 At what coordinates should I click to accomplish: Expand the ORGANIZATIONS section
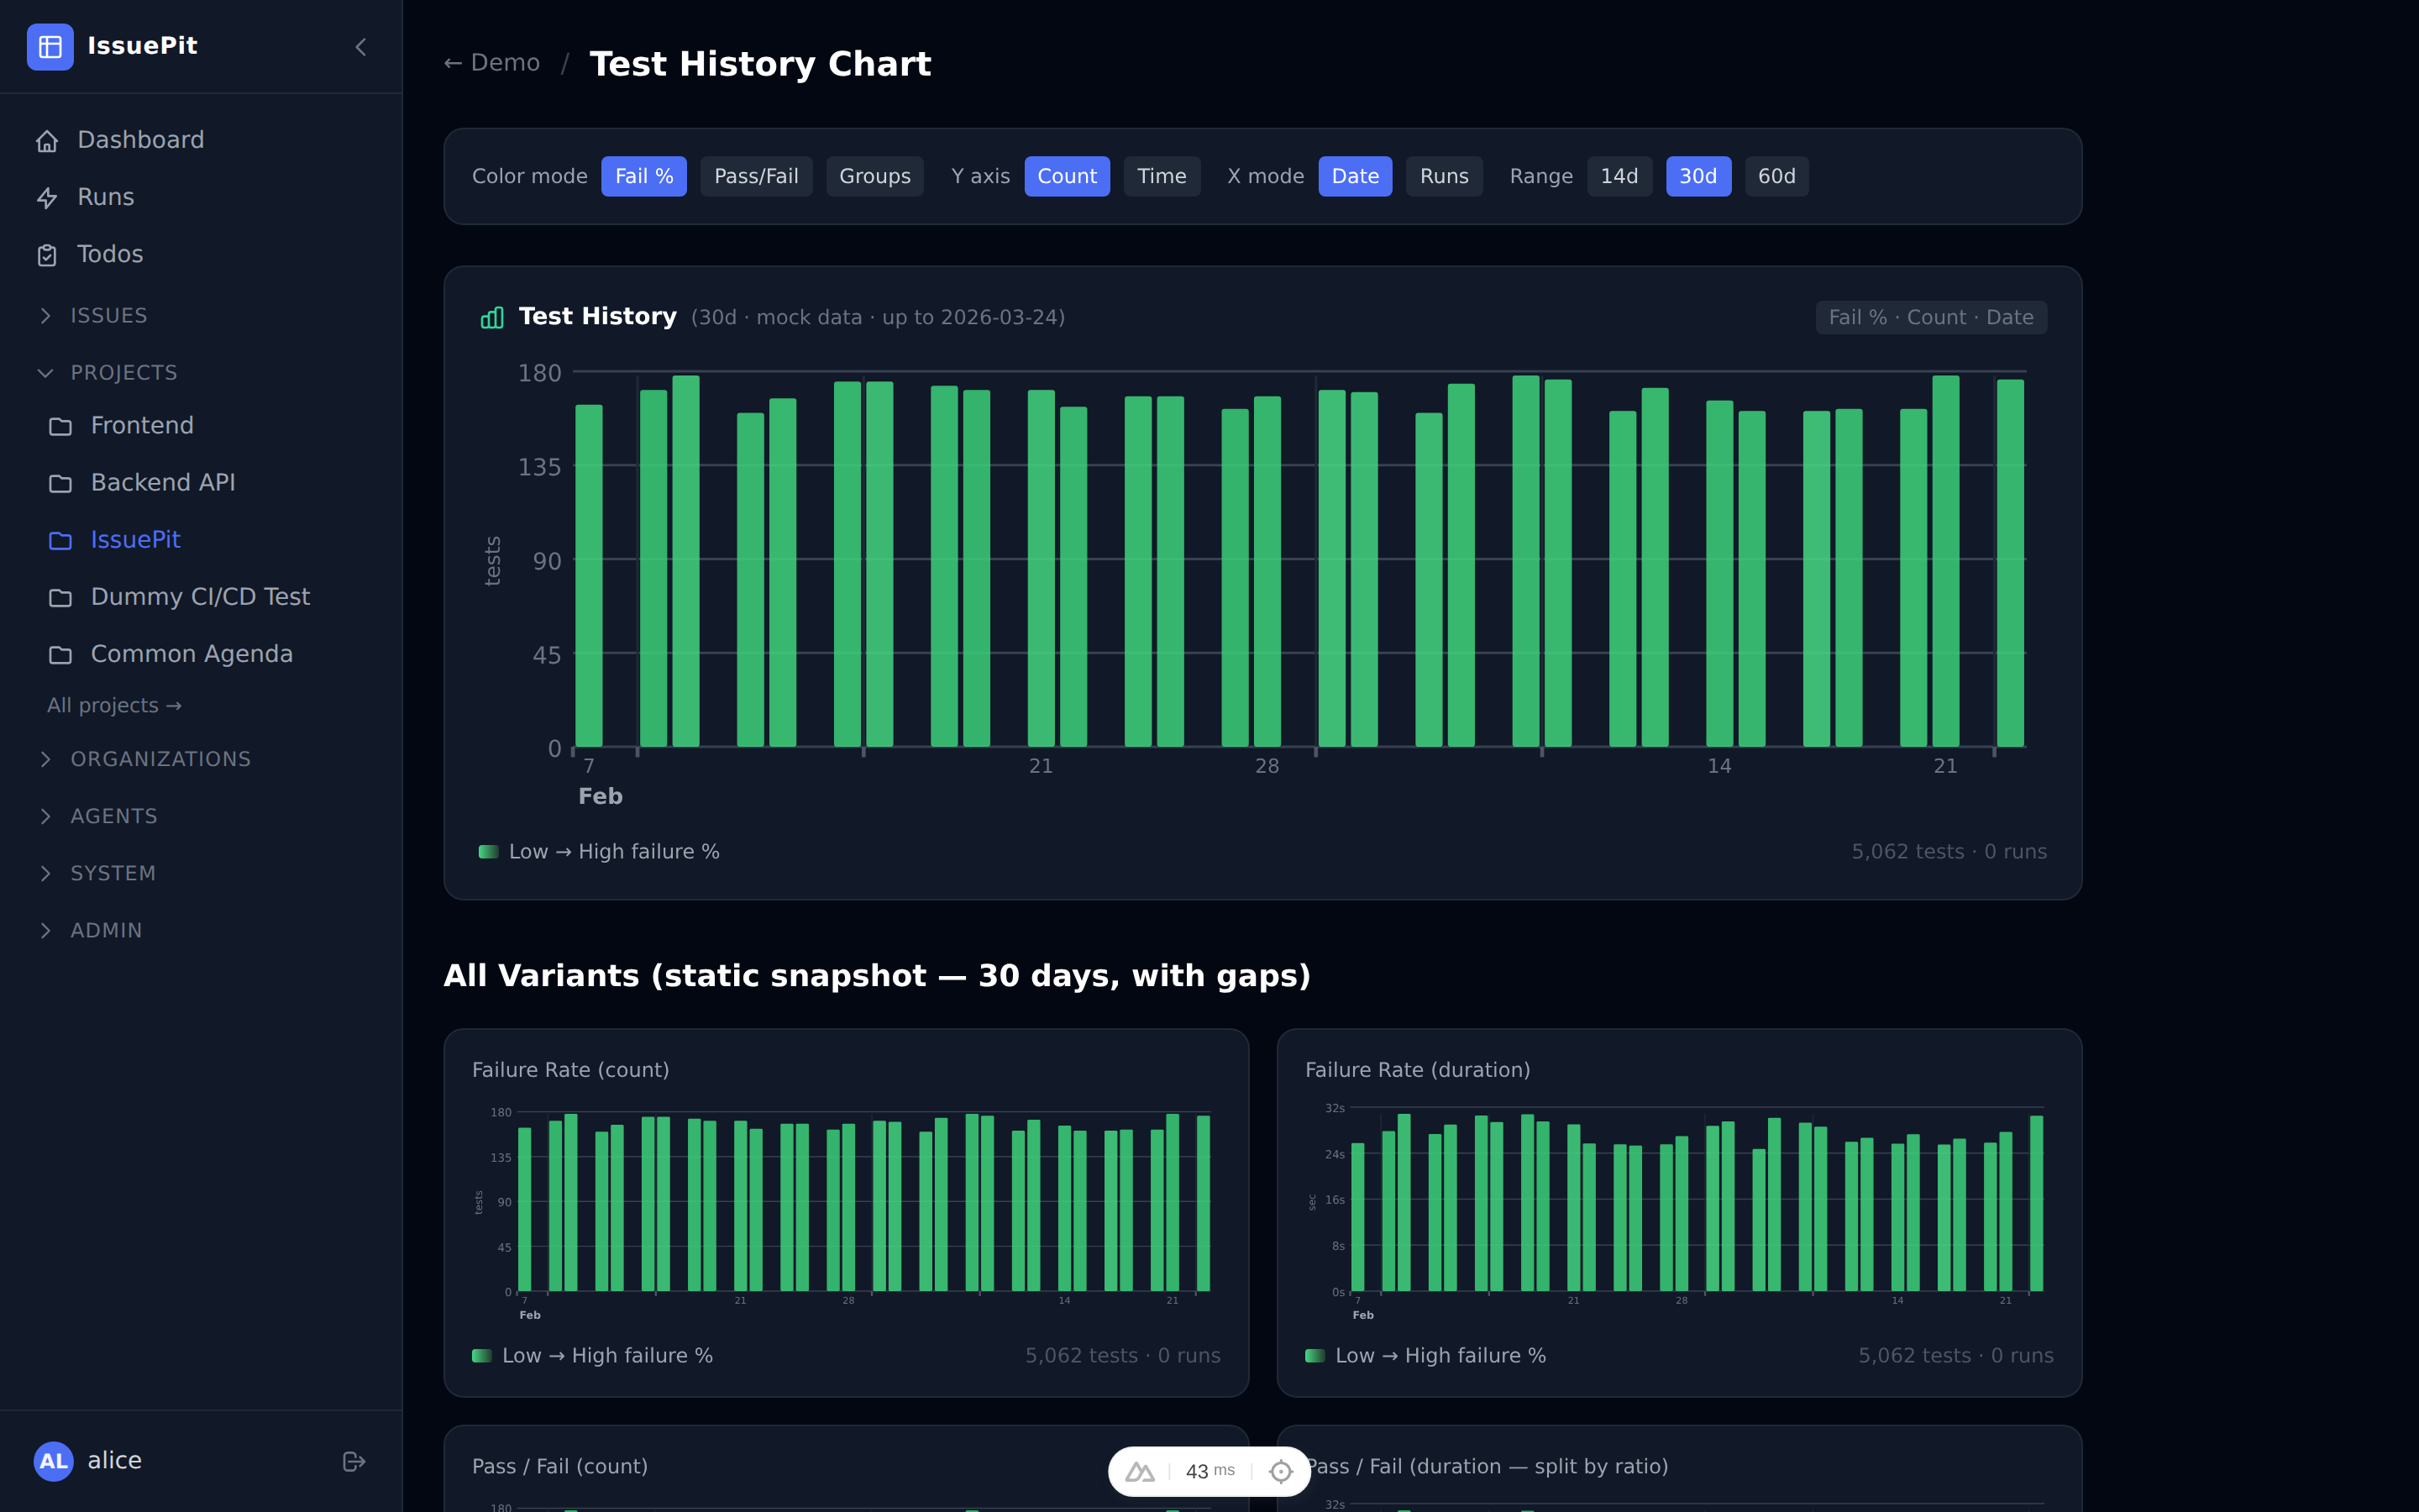pyautogui.click(x=46, y=759)
